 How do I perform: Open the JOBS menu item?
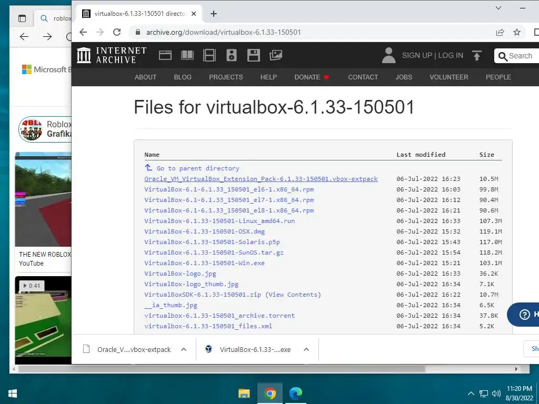pyautogui.click(x=404, y=77)
